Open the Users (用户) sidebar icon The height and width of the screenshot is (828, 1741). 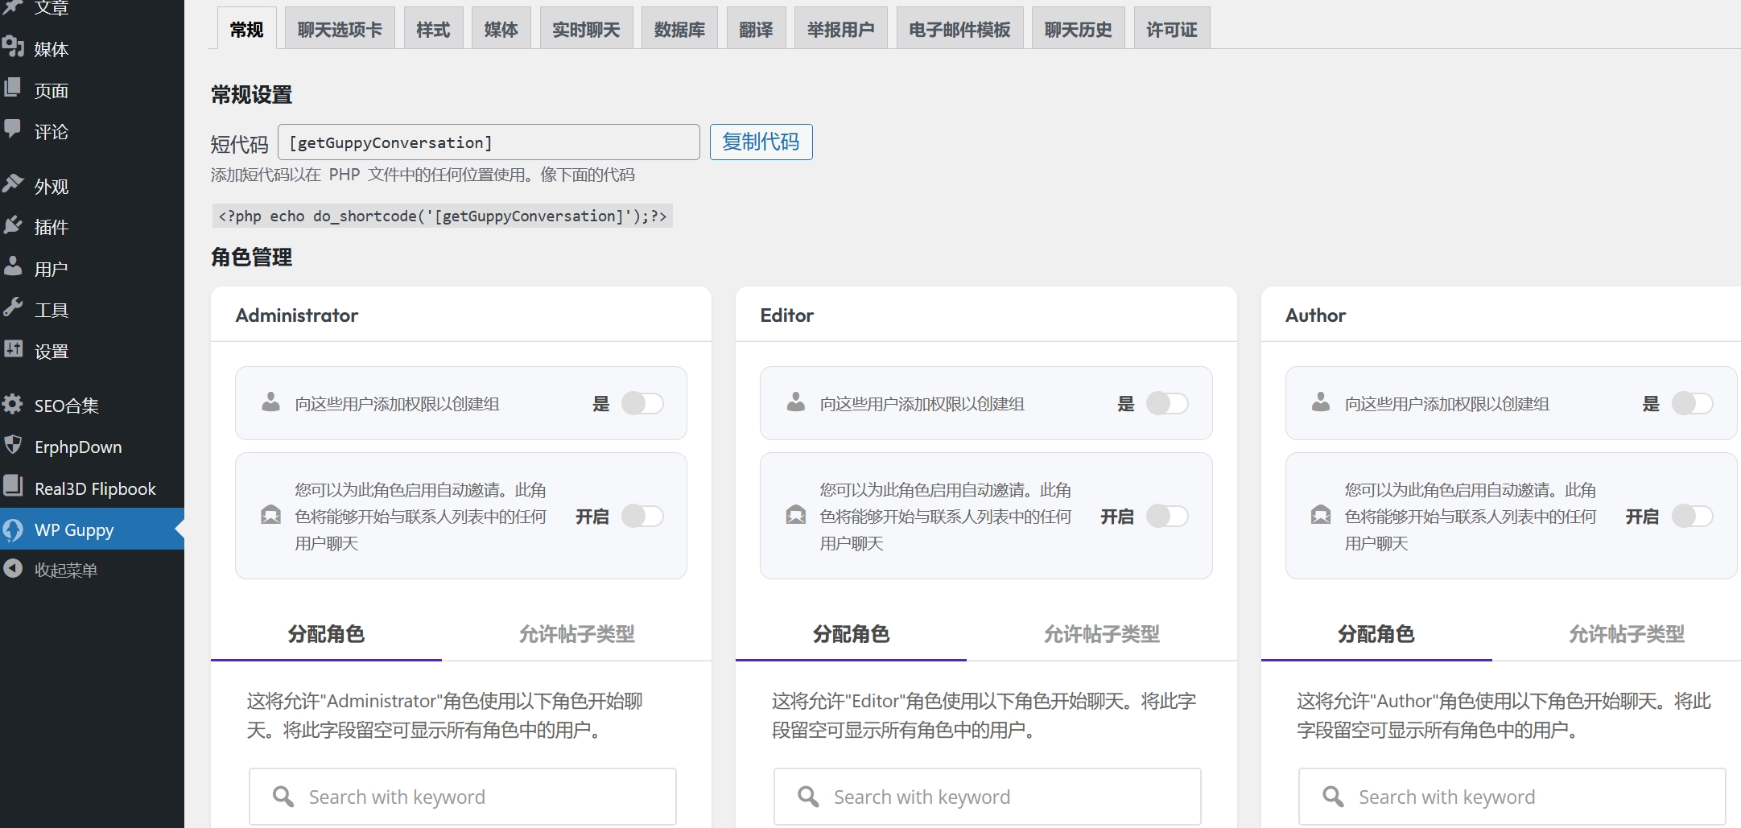pos(14,267)
